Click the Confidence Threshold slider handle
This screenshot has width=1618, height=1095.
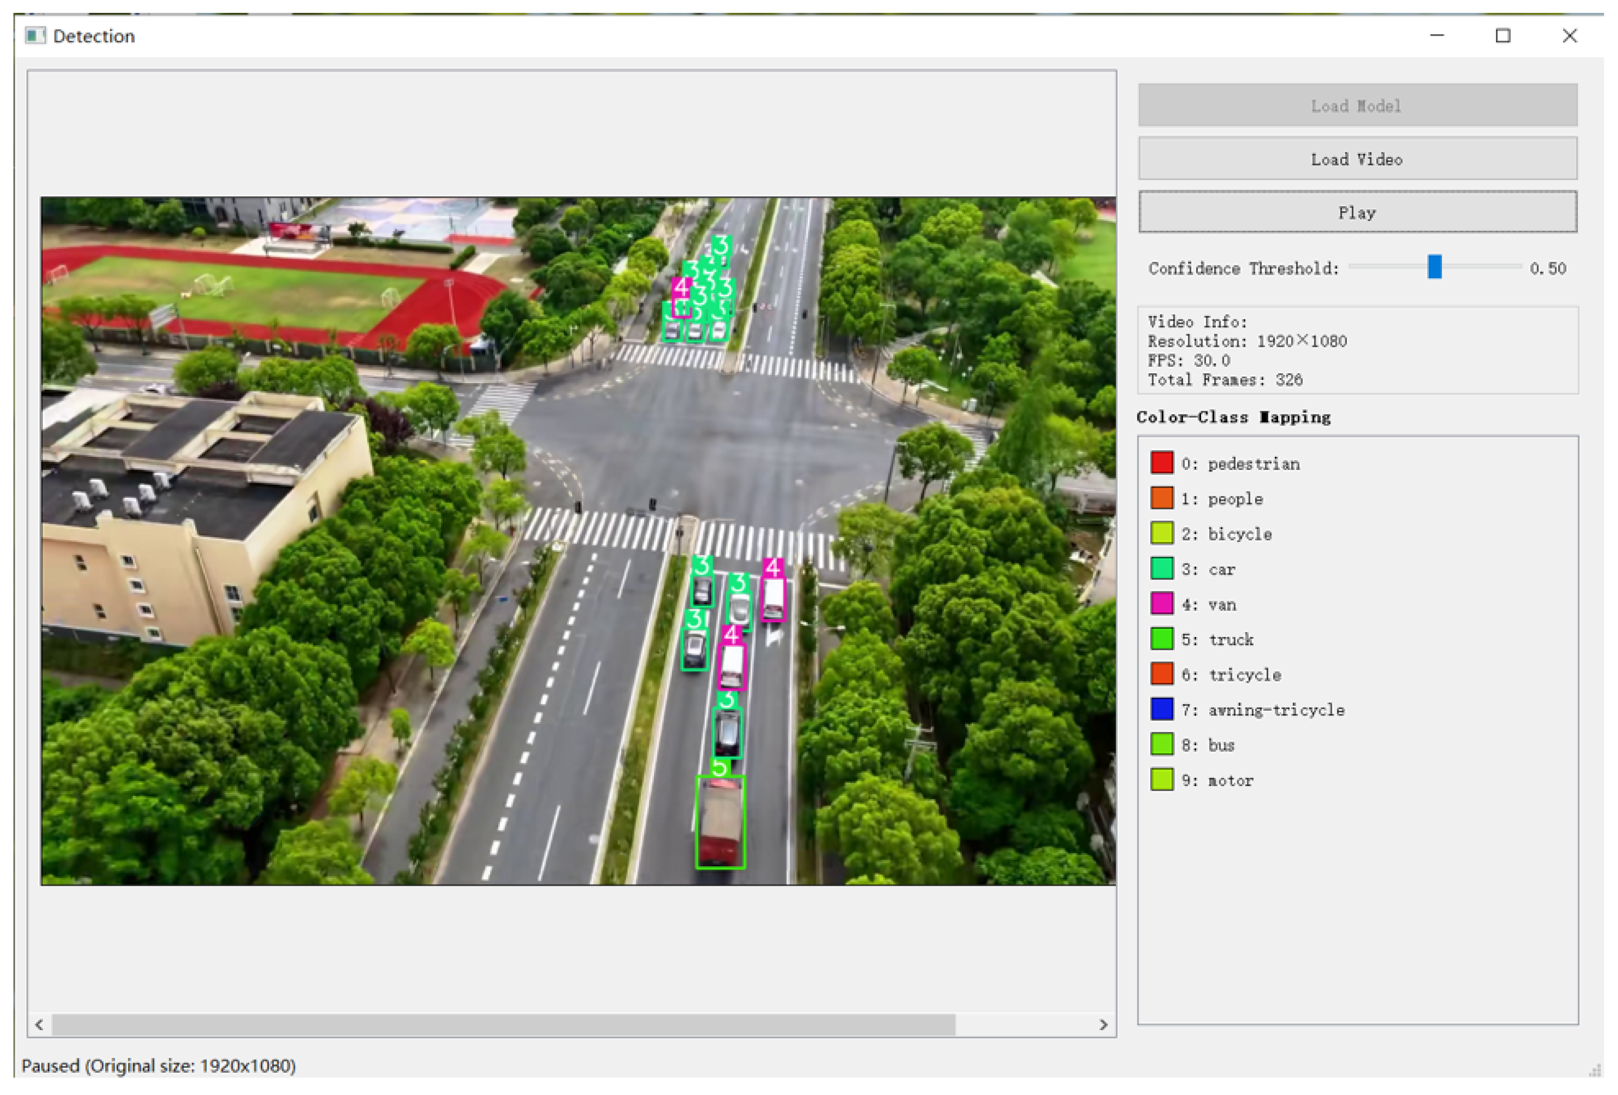(1434, 267)
